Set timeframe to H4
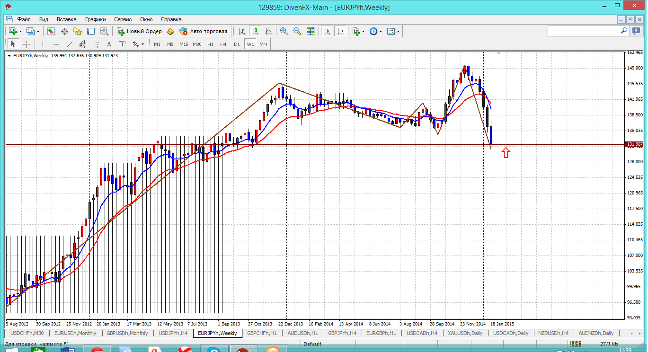 click(x=223, y=44)
